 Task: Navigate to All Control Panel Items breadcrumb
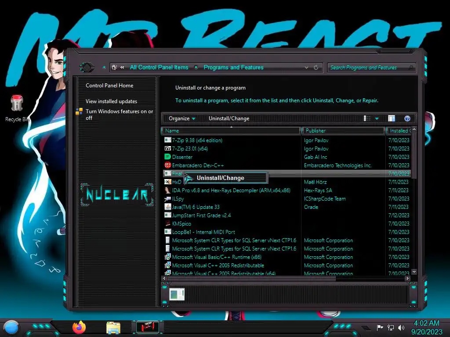[x=159, y=67]
